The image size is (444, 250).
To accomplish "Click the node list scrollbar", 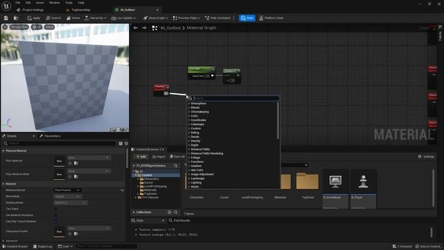I will pyautogui.click(x=277, y=120).
